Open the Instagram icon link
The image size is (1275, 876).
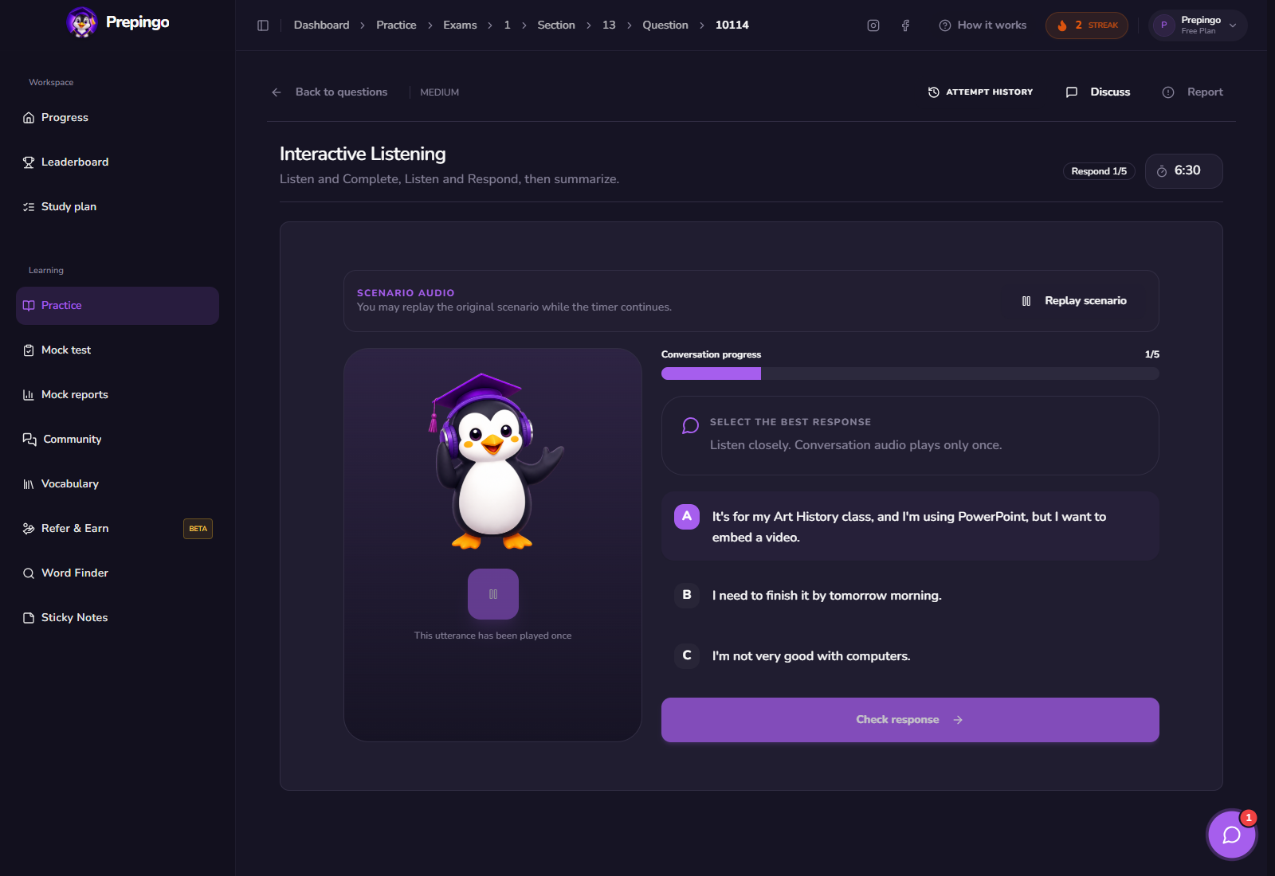click(x=873, y=25)
